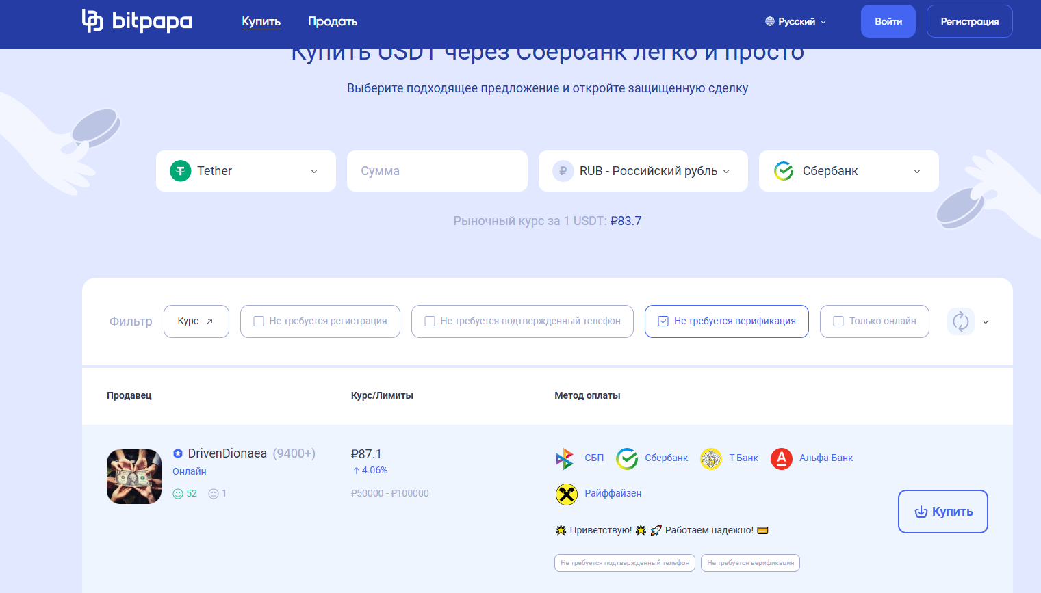
Task: Click the green Tether coin icon
Action: tap(181, 171)
